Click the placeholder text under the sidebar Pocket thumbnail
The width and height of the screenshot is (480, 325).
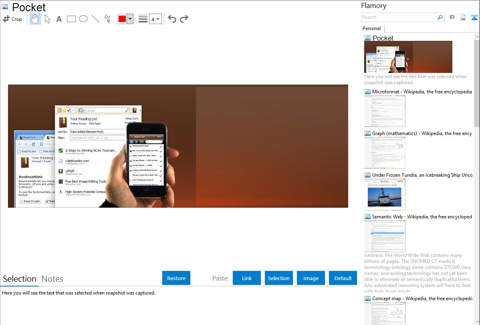point(415,79)
